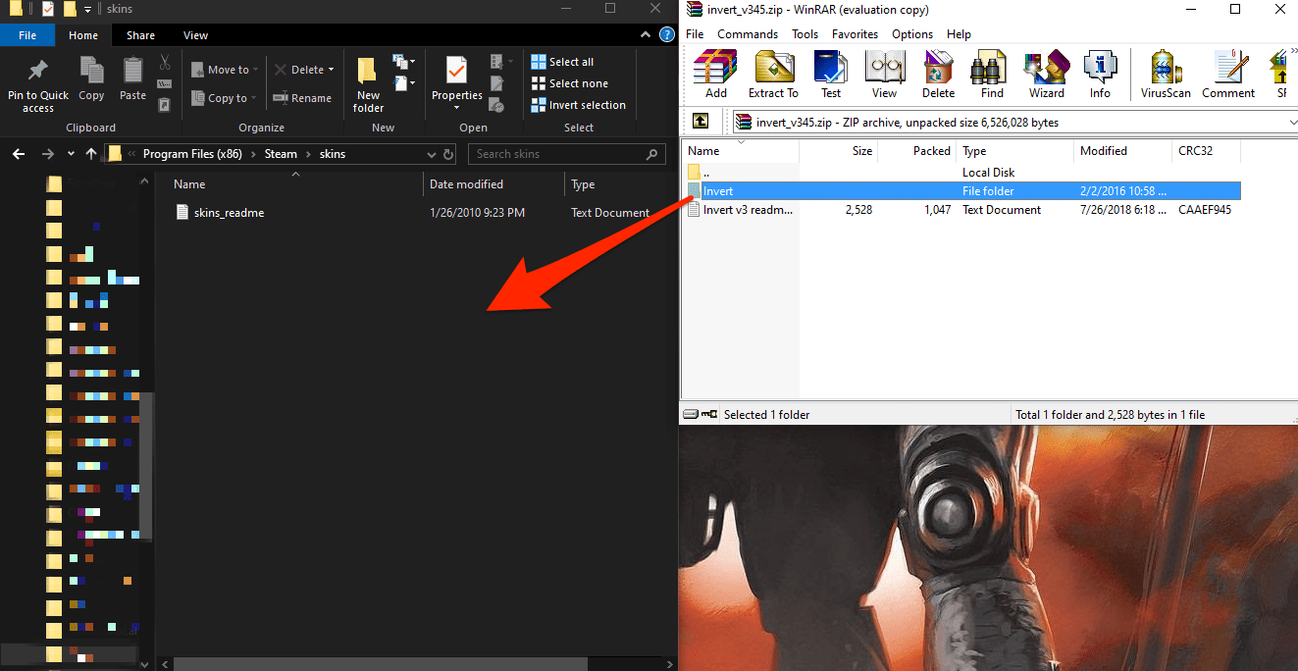The image size is (1298, 671).
Task: Launch the Wizard in WinRAR toolbar
Action: 1046,75
